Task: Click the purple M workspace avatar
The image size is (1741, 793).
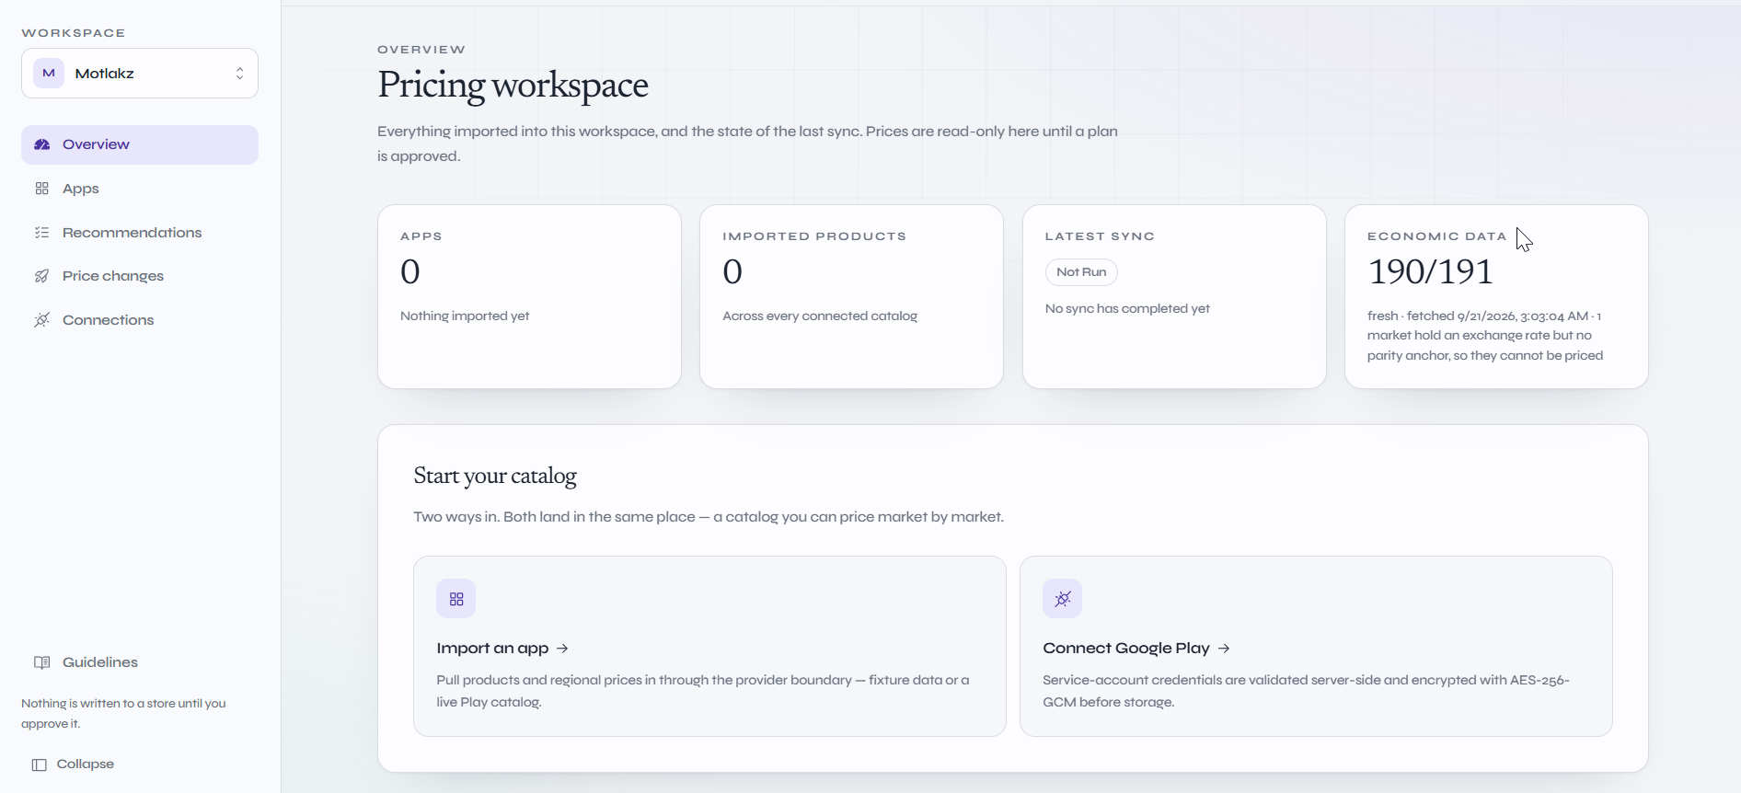Action: tap(49, 74)
